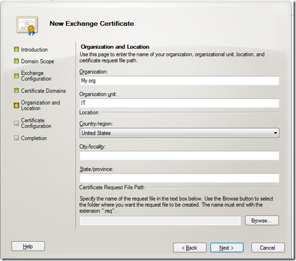Screen dimensions: 296x261
Task: Click the 'Specify the name of the request file' instructions
Action: pyautogui.click(x=176, y=205)
